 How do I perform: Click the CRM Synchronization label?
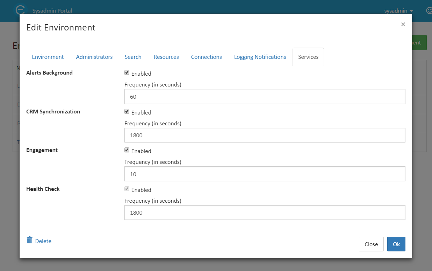(x=53, y=112)
